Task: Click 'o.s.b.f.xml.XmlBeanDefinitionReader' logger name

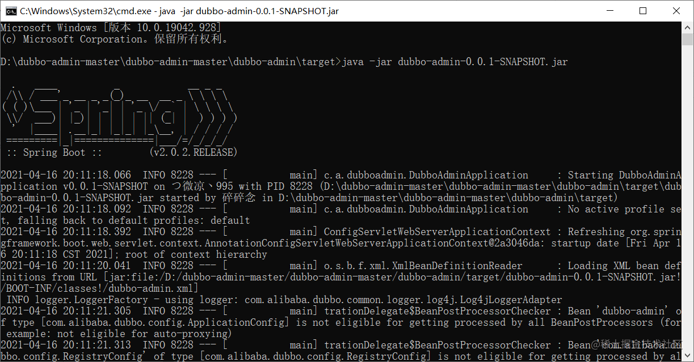Action: pyautogui.click(x=423, y=266)
